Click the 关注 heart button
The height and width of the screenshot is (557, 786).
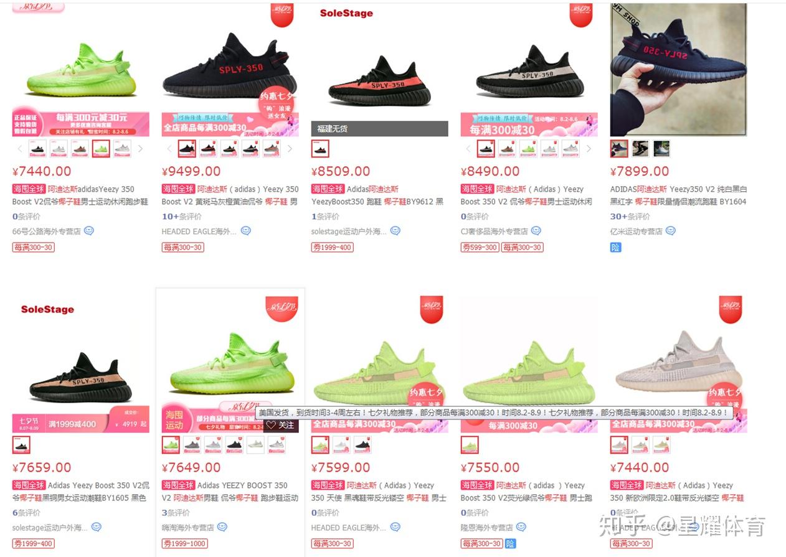(280, 425)
